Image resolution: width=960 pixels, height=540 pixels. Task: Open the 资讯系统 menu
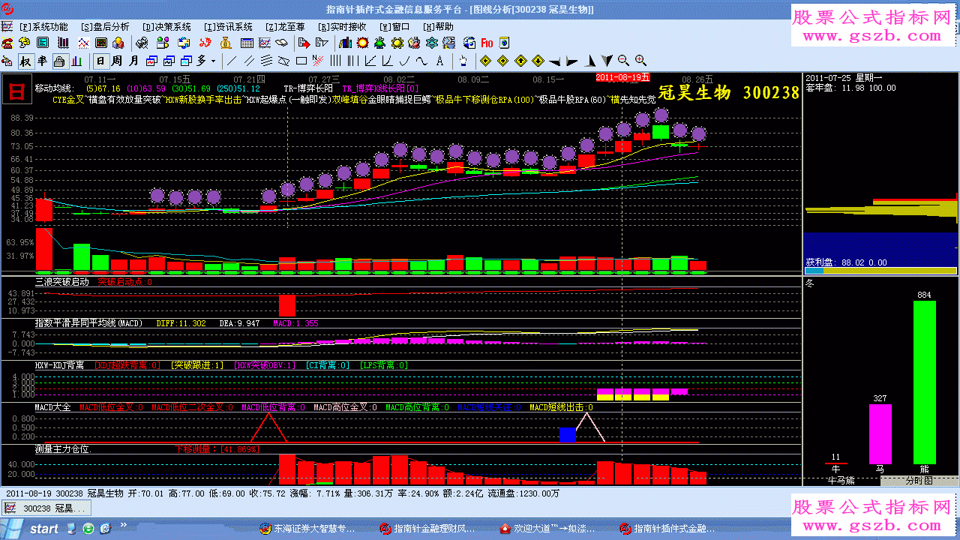(228, 26)
